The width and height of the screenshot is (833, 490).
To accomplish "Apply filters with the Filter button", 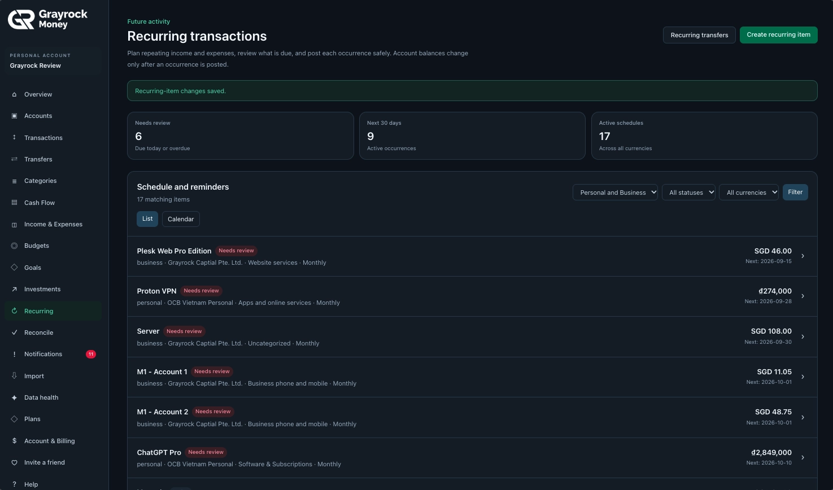I will tap(795, 193).
